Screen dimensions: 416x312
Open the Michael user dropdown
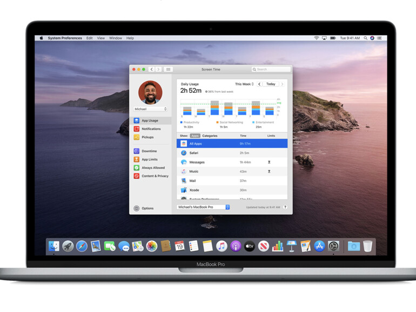pyautogui.click(x=150, y=109)
